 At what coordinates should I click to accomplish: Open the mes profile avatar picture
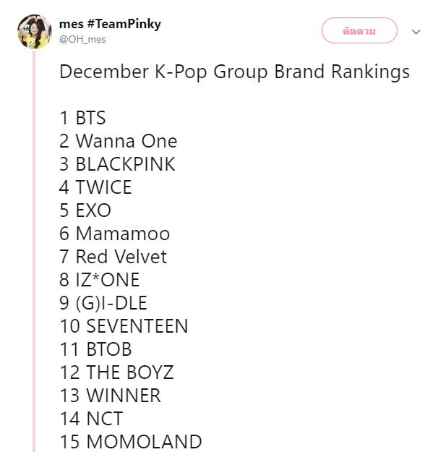[x=35, y=32]
